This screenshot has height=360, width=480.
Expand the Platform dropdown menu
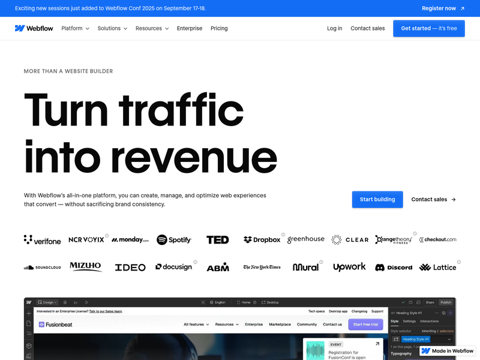click(x=76, y=28)
